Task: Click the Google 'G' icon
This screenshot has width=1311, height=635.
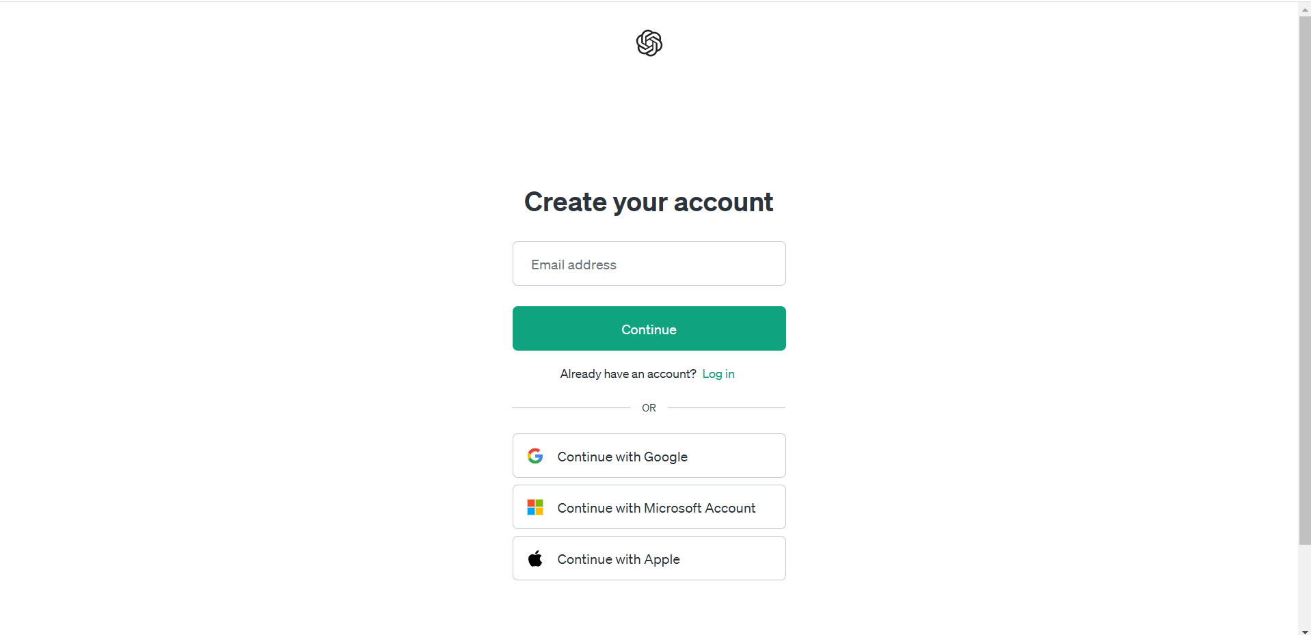Action: pos(535,456)
